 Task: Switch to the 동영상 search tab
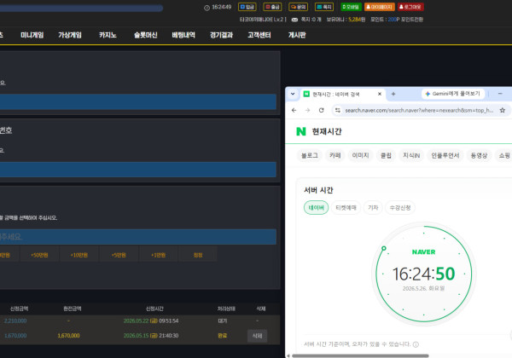479,155
